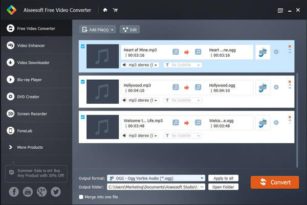Remove Hollywood.mp3 with its X
307x205 pixels.
(290, 82)
